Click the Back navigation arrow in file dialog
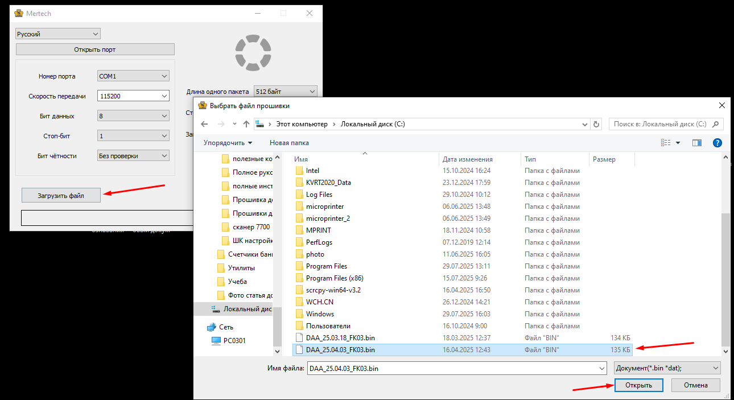This screenshot has height=400, width=734. [x=205, y=124]
